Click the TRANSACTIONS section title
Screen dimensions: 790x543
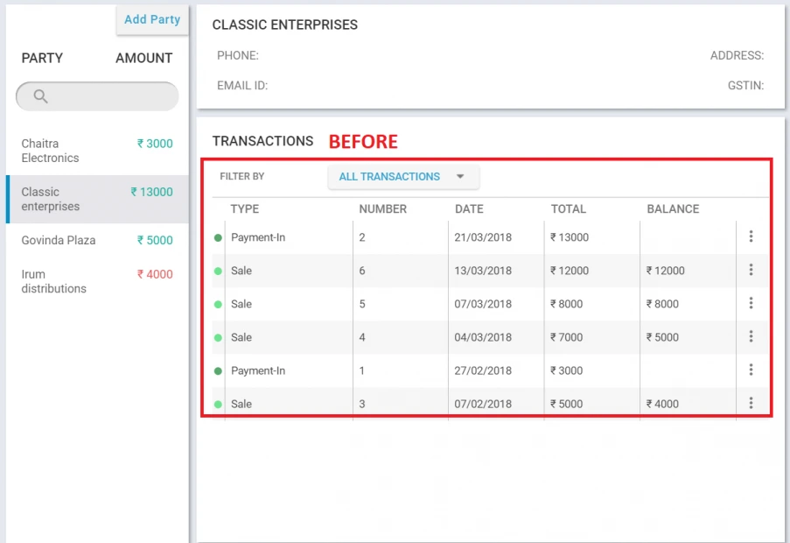coord(262,141)
